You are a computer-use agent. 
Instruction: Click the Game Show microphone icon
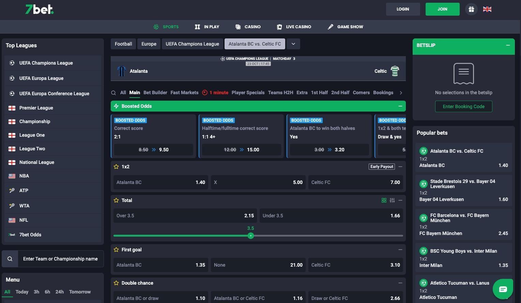tap(331, 27)
